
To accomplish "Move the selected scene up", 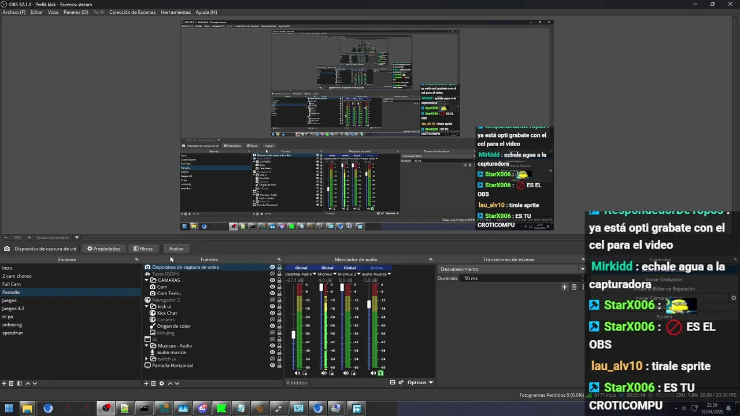I will pyautogui.click(x=27, y=383).
